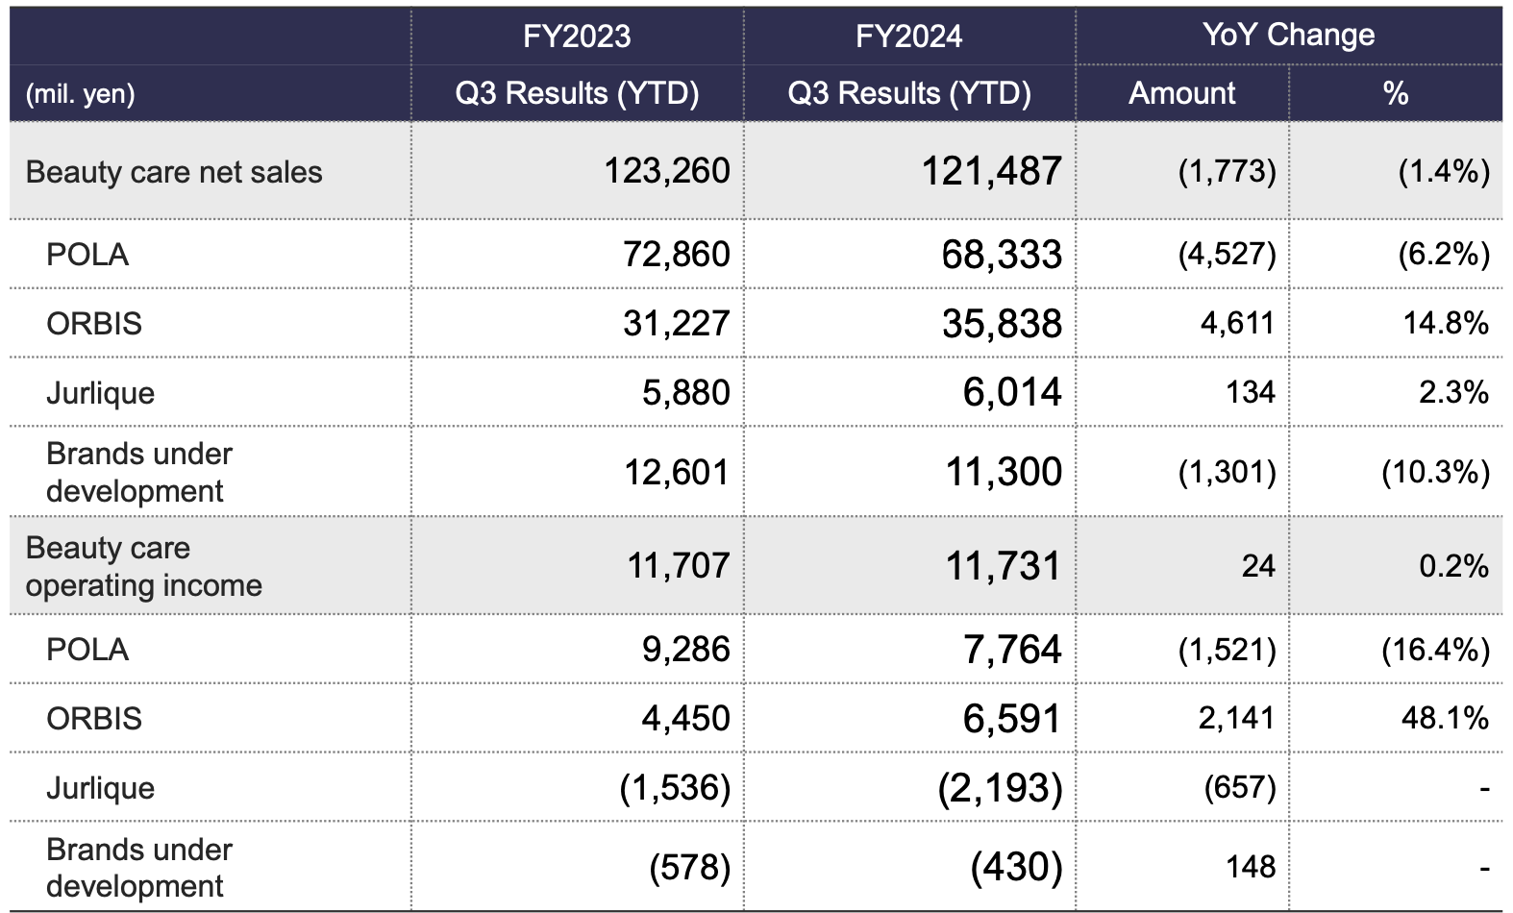Click ORBIS sales value 35,838
1513x913 pixels.
1002,324
